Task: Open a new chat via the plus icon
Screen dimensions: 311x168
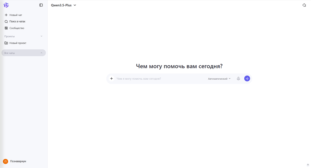Action: 6,15
